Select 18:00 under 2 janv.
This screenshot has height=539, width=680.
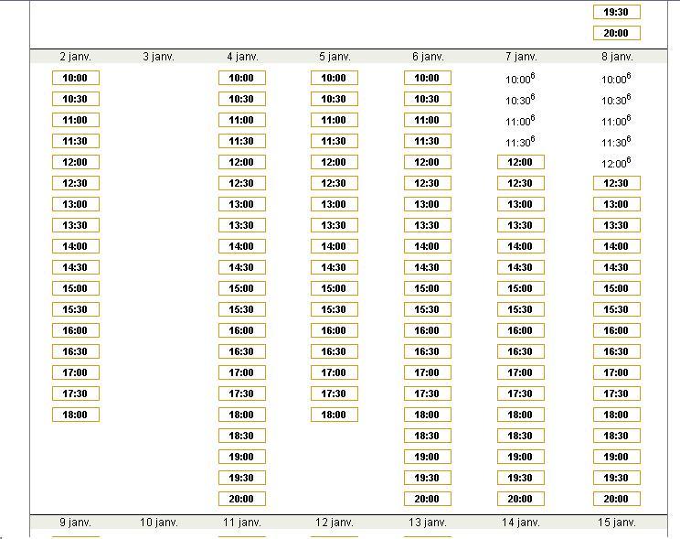pyautogui.click(x=76, y=415)
